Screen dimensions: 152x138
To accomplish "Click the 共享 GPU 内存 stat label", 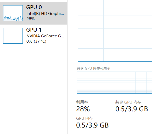I will click(x=128, y=102).
